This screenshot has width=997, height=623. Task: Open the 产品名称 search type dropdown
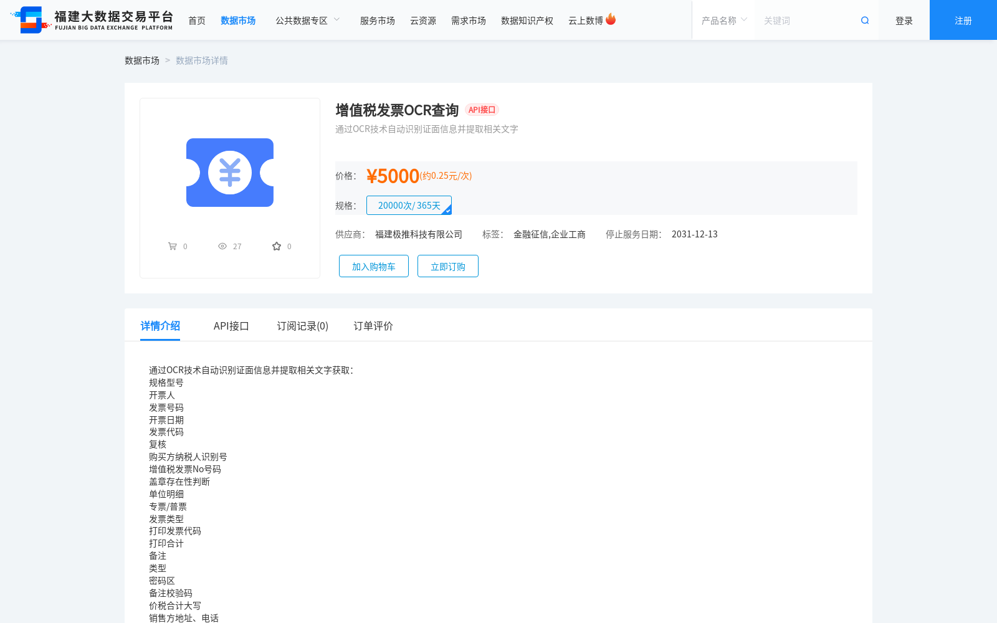[x=724, y=21]
